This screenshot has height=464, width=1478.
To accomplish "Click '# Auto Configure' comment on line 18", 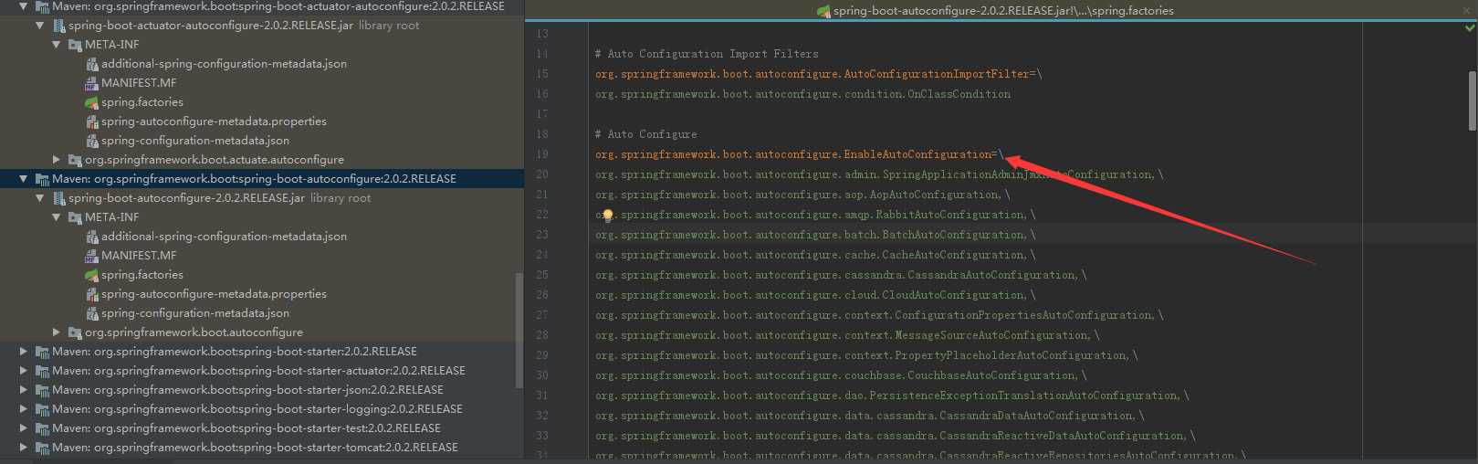I will 645,134.
